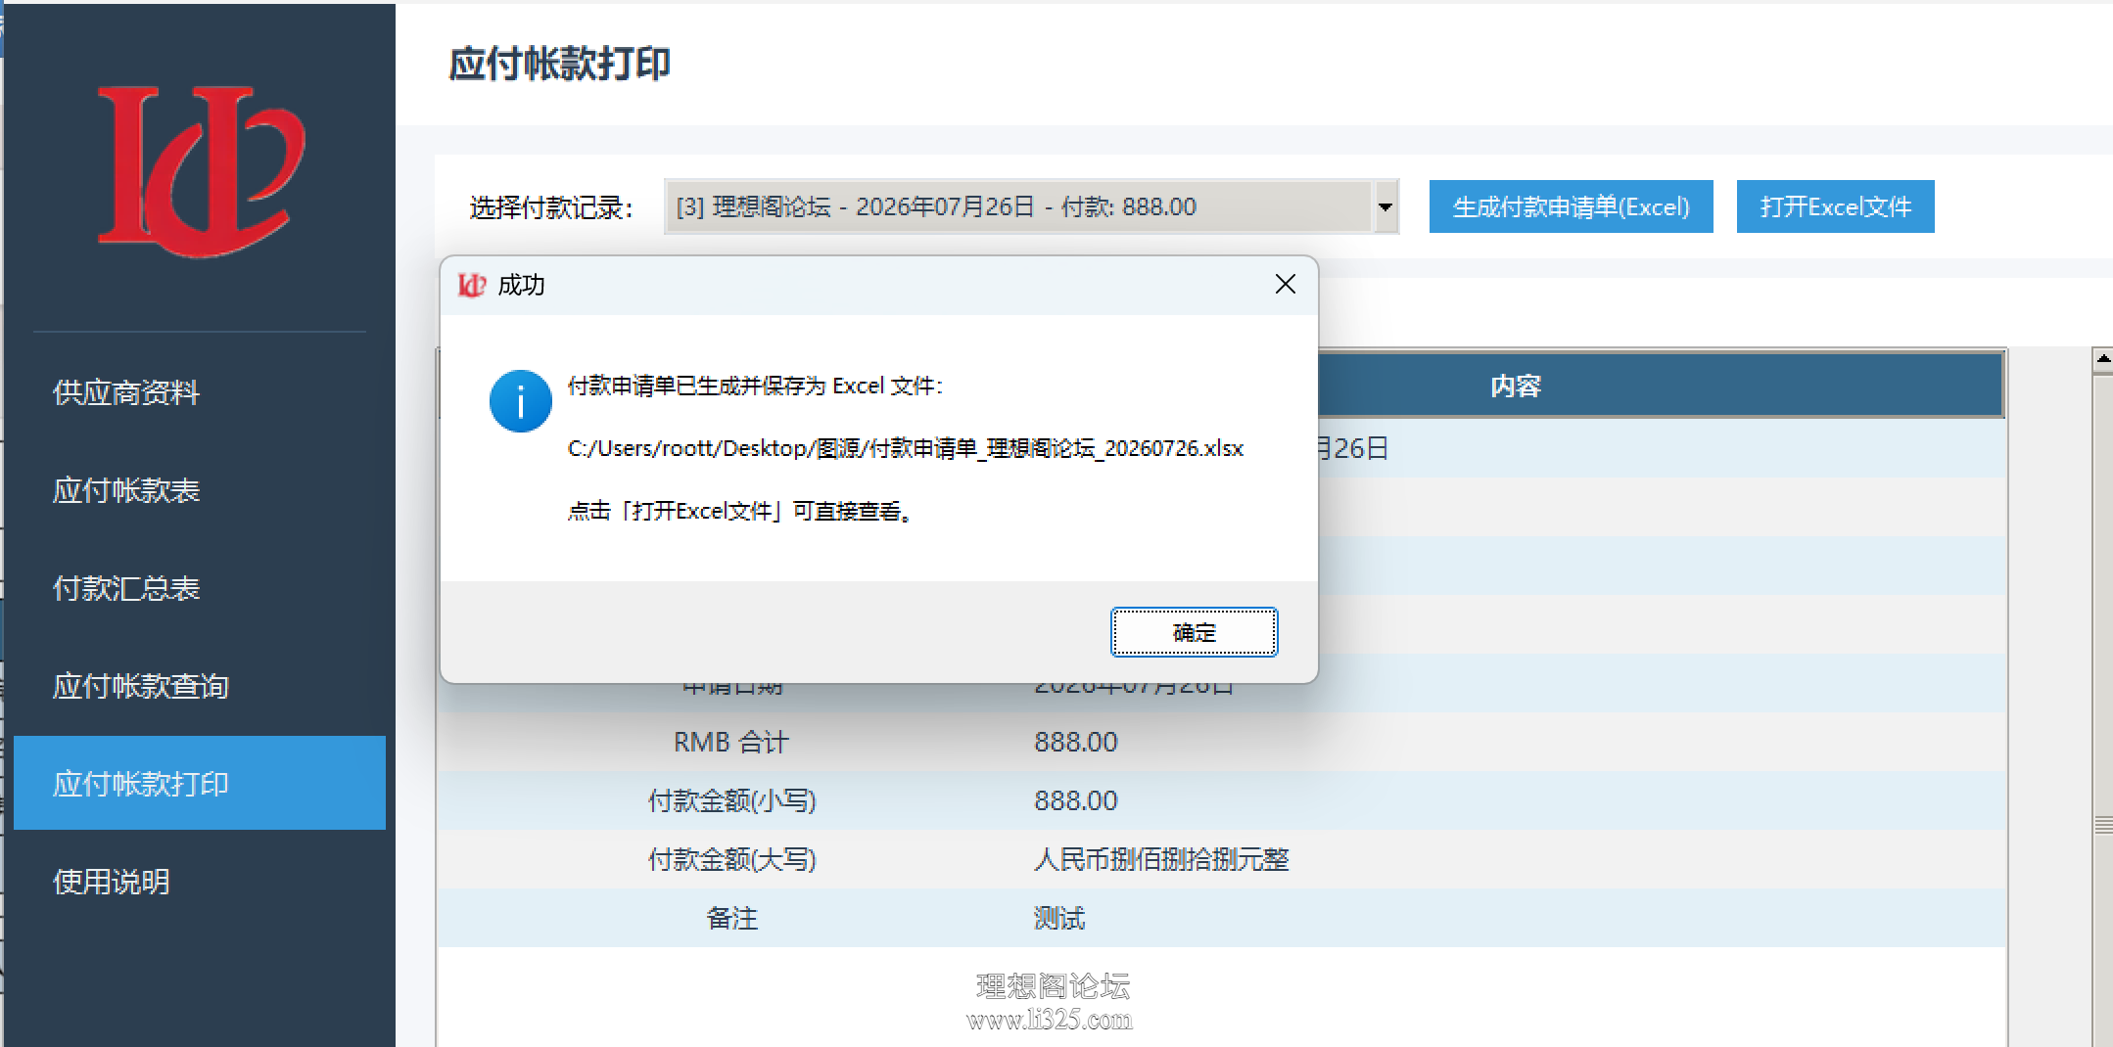Select the 理想阁论坛 payment record combo box
The width and height of the screenshot is (2113, 1047).
pos(1031,206)
